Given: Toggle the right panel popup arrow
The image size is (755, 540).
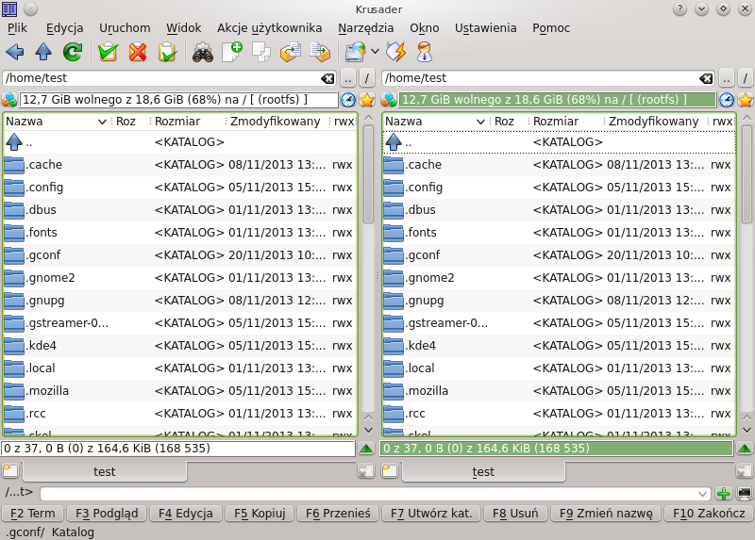Looking at the screenshot, I should (x=745, y=450).
